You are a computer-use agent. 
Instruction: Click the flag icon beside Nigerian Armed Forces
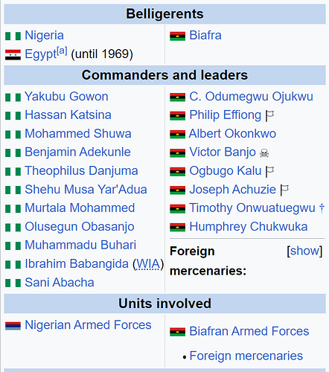[x=13, y=326]
